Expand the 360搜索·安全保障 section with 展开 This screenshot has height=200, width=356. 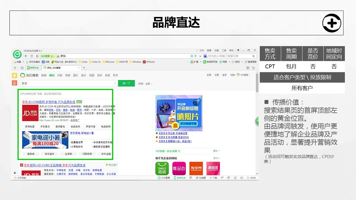(216, 151)
